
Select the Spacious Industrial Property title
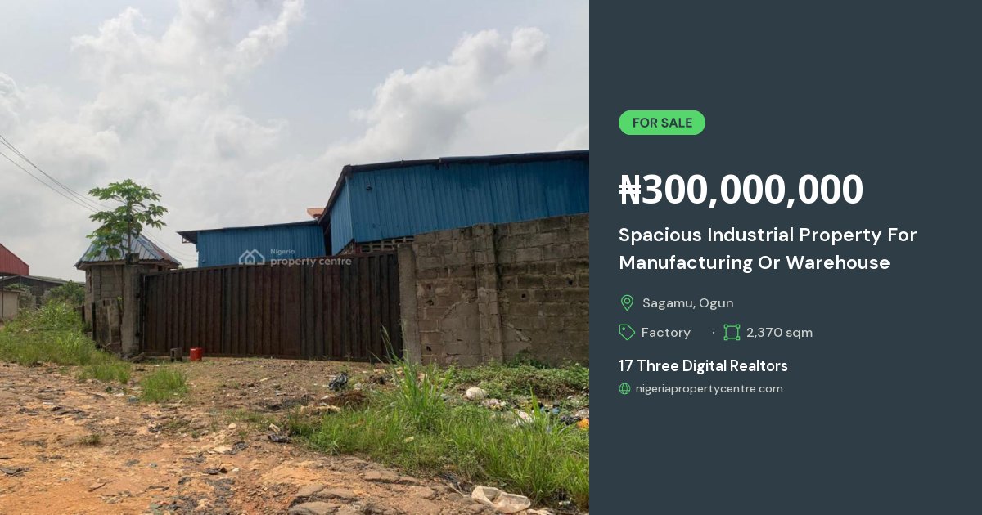768,249
